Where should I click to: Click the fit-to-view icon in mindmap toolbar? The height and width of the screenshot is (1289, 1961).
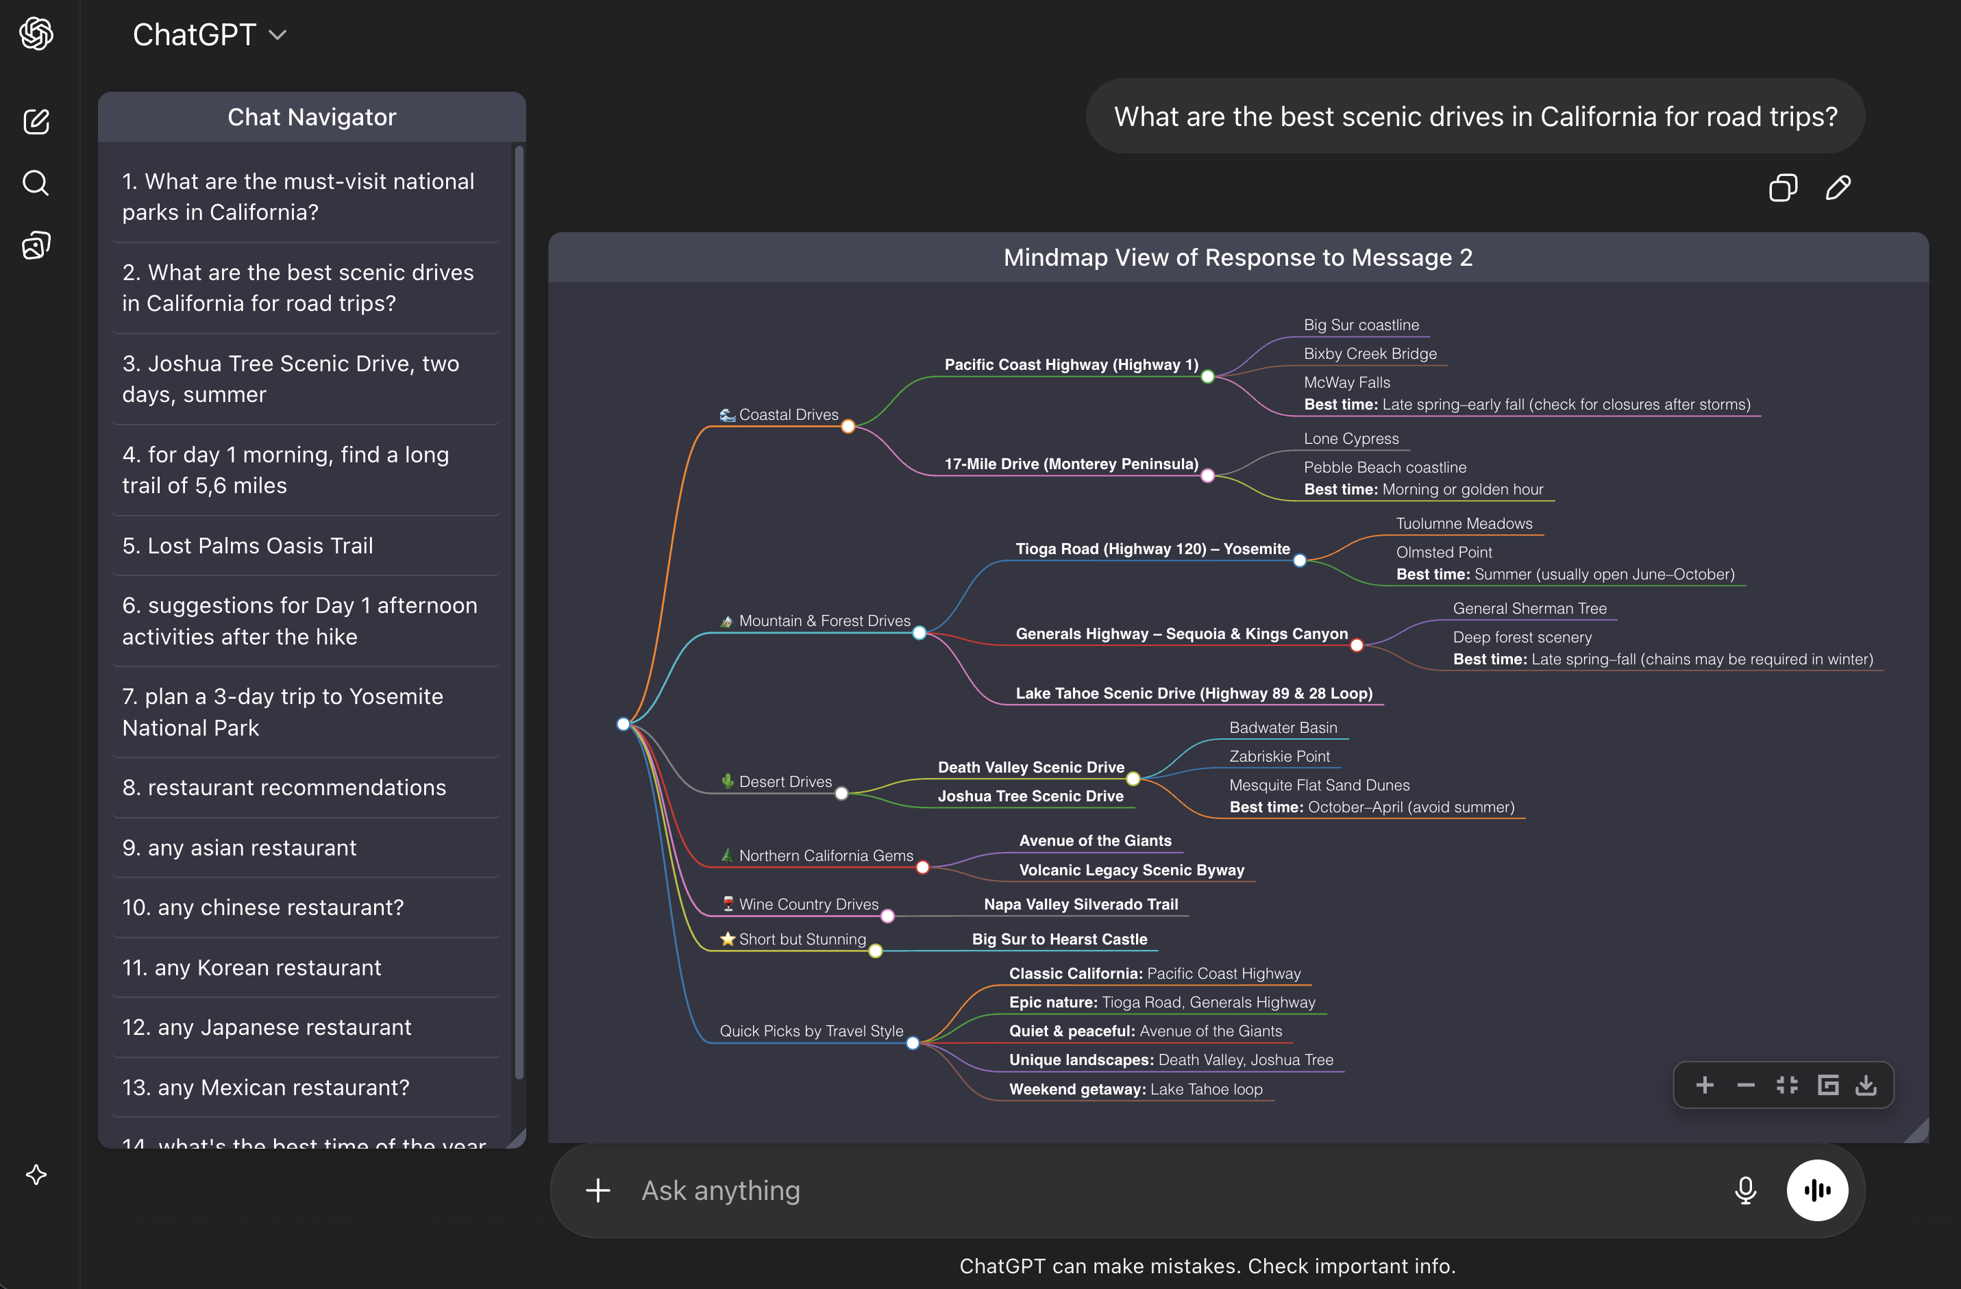point(1786,1086)
